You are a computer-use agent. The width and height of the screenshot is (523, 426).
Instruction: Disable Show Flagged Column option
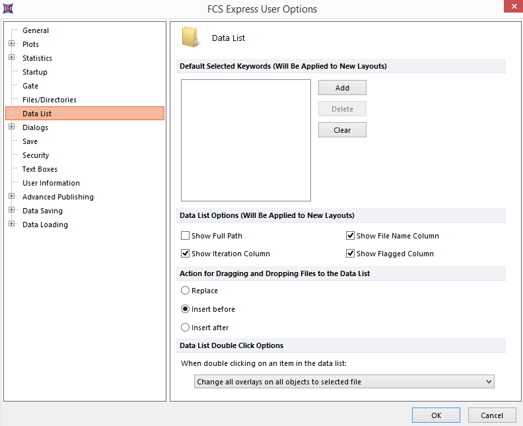tap(351, 254)
